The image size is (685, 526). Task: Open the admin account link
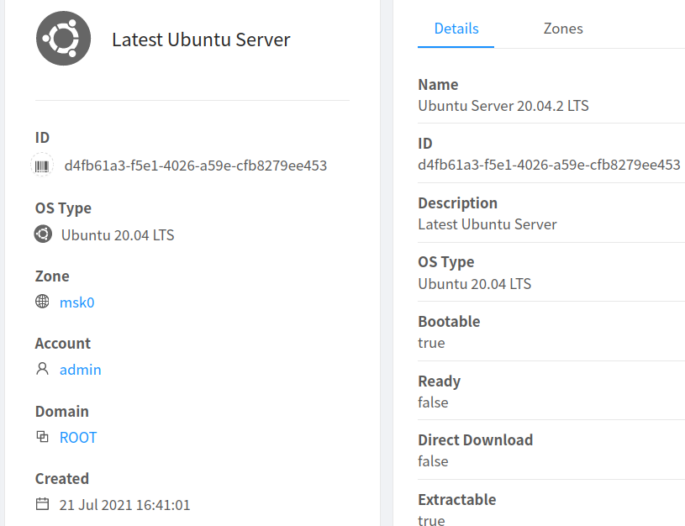80,370
